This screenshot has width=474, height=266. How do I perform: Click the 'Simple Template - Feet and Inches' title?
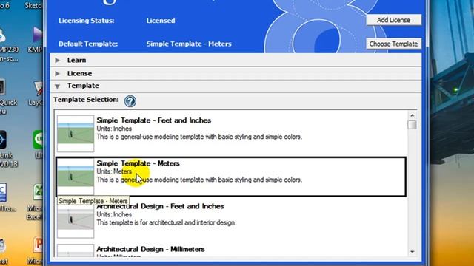153,120
